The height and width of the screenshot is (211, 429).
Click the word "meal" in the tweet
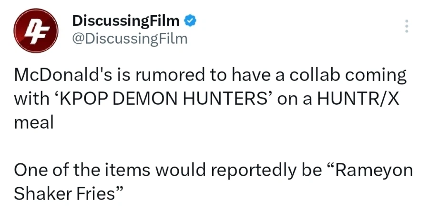[33, 122]
